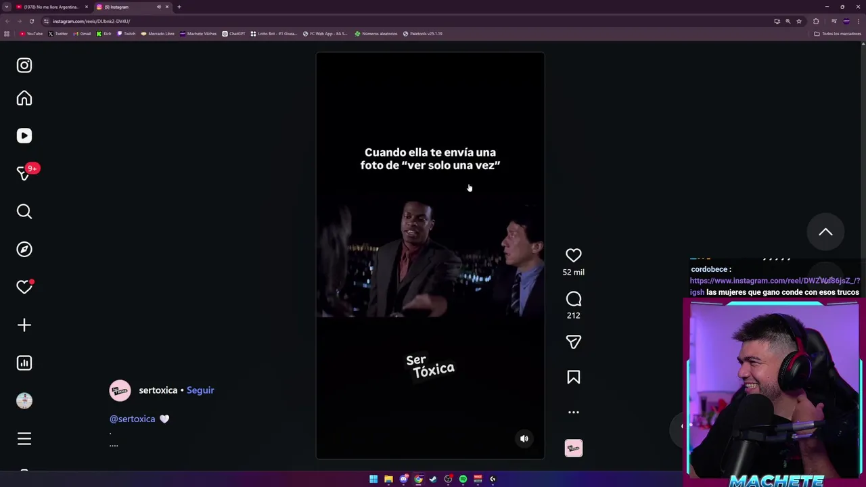The height and width of the screenshot is (487, 866).
Task: Like the reel with the heart icon
Action: 574,255
